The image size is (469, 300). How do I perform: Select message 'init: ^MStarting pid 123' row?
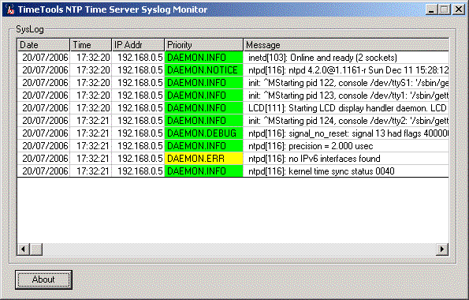pyautogui.click(x=346, y=96)
